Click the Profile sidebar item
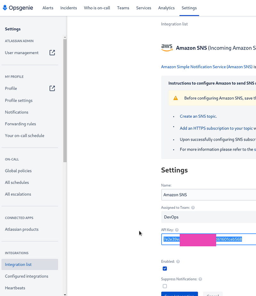Image resolution: width=256 pixels, height=296 pixels. pos(11,88)
